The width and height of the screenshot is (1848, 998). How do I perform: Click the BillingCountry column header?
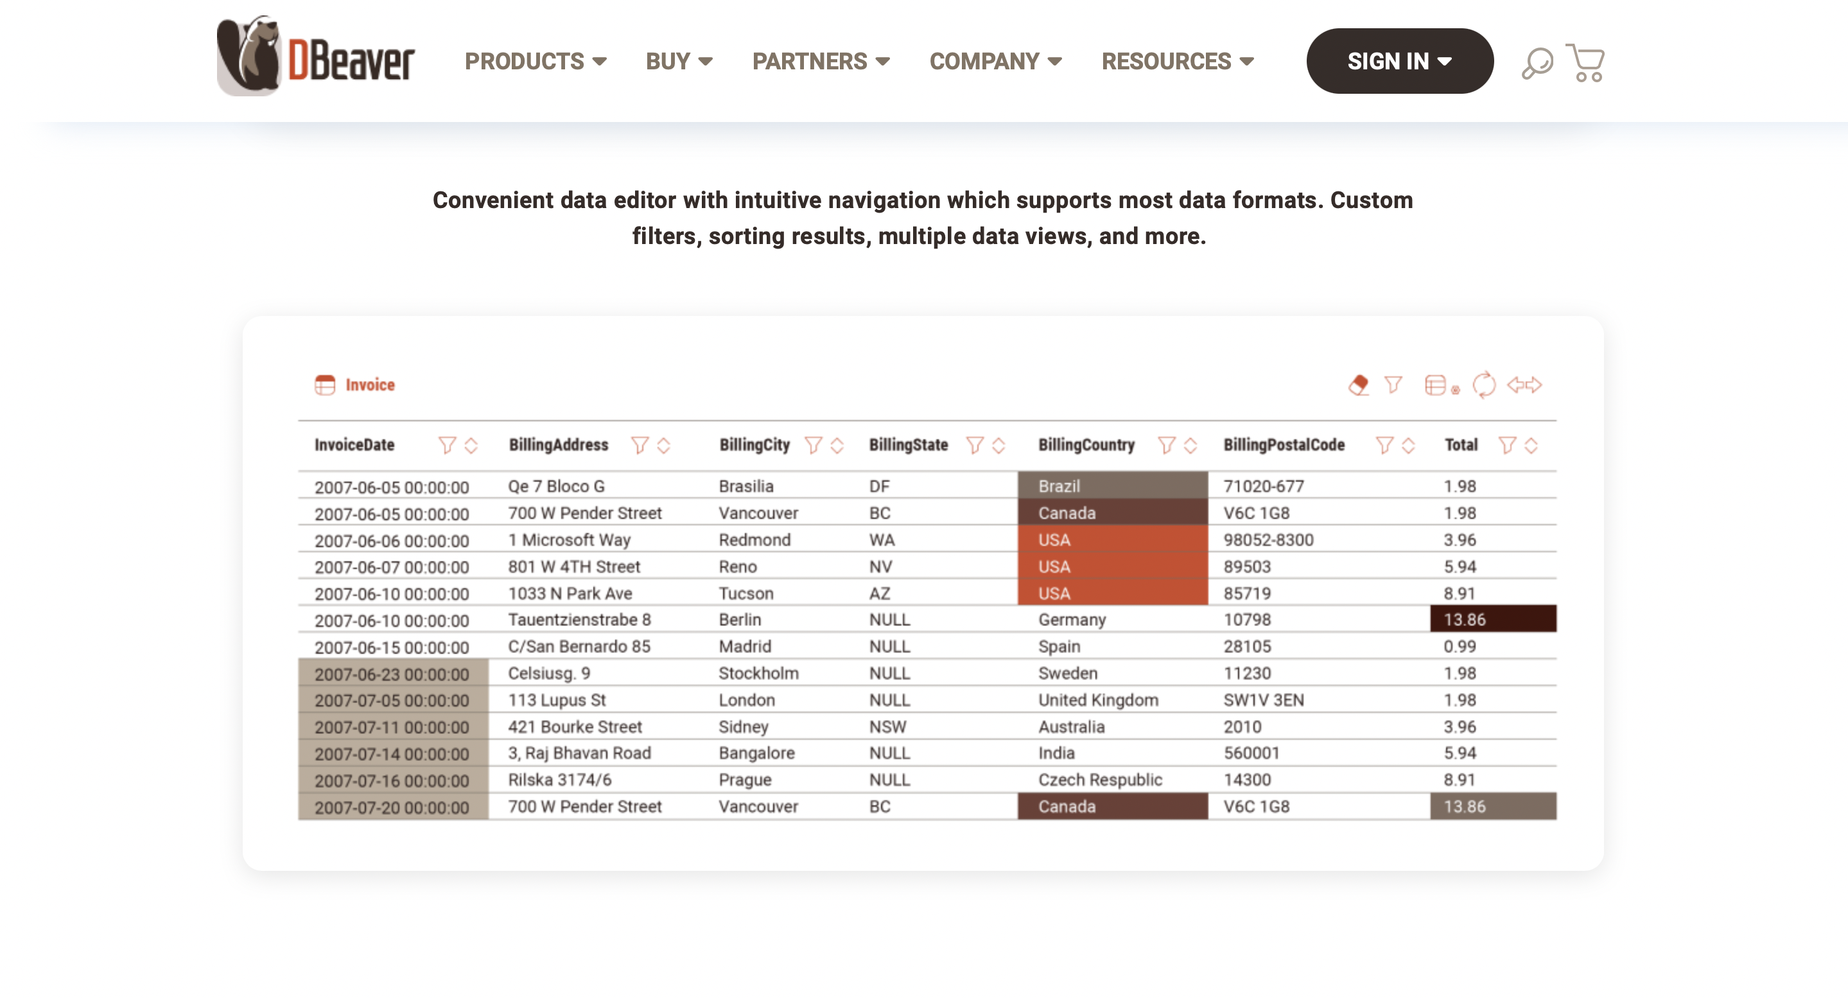(1086, 445)
